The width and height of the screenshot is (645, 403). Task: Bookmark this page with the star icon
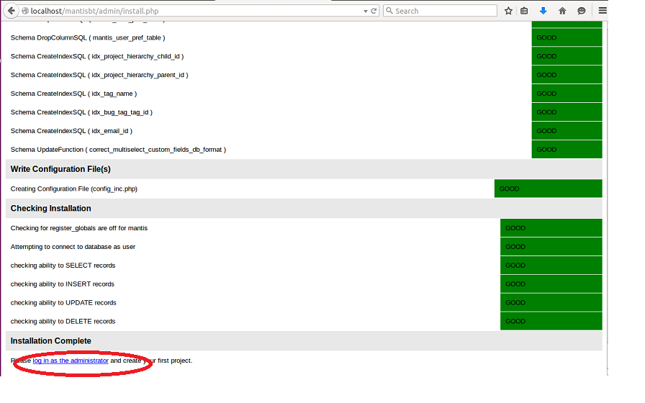click(x=508, y=11)
